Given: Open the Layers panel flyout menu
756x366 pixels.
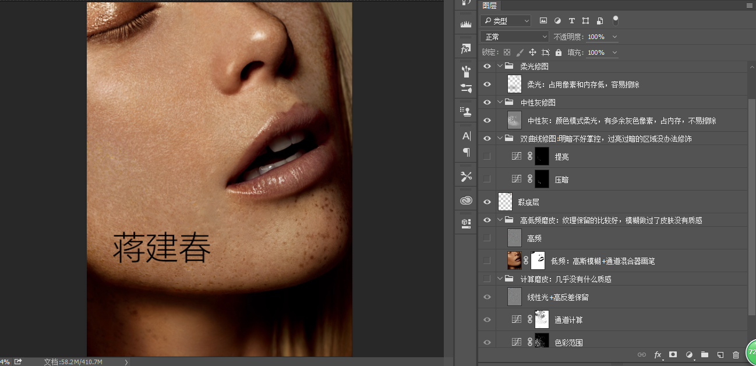Looking at the screenshot, I should pos(749,5).
